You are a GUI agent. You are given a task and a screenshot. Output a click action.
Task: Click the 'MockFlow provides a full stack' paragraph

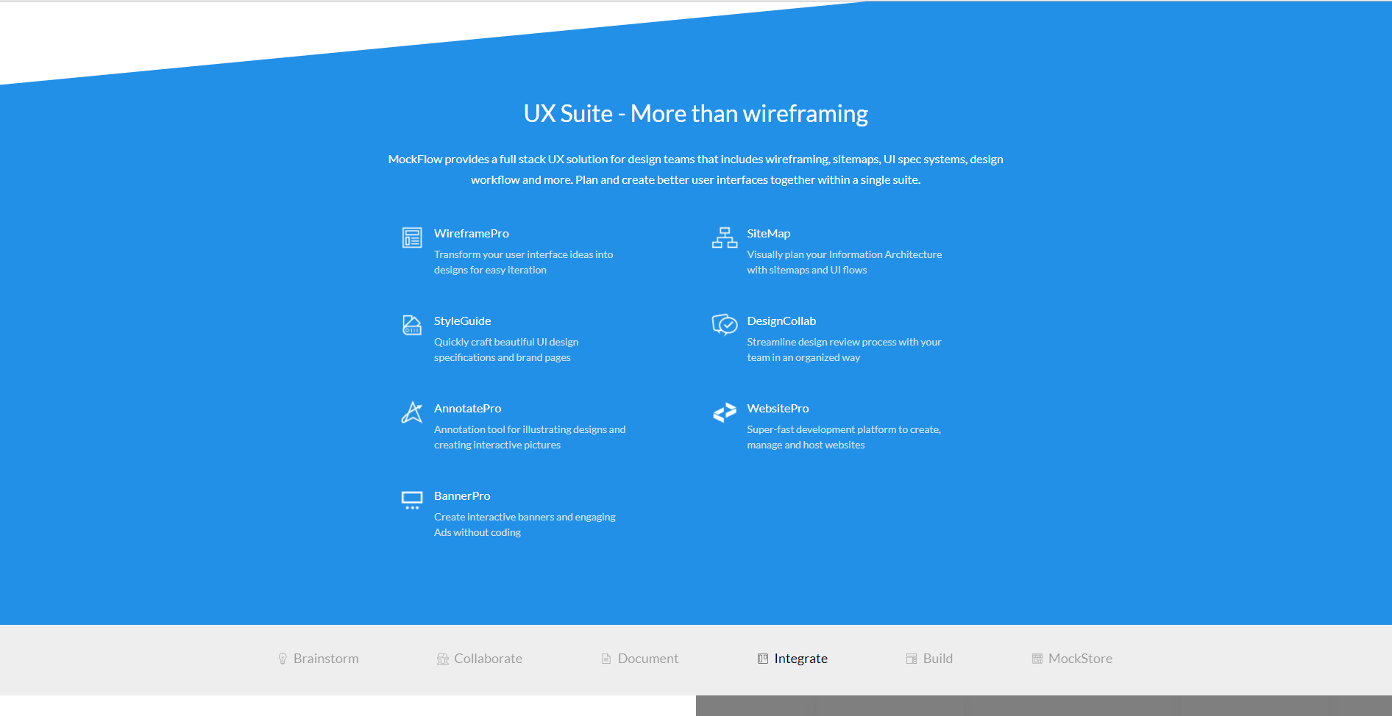(x=696, y=169)
